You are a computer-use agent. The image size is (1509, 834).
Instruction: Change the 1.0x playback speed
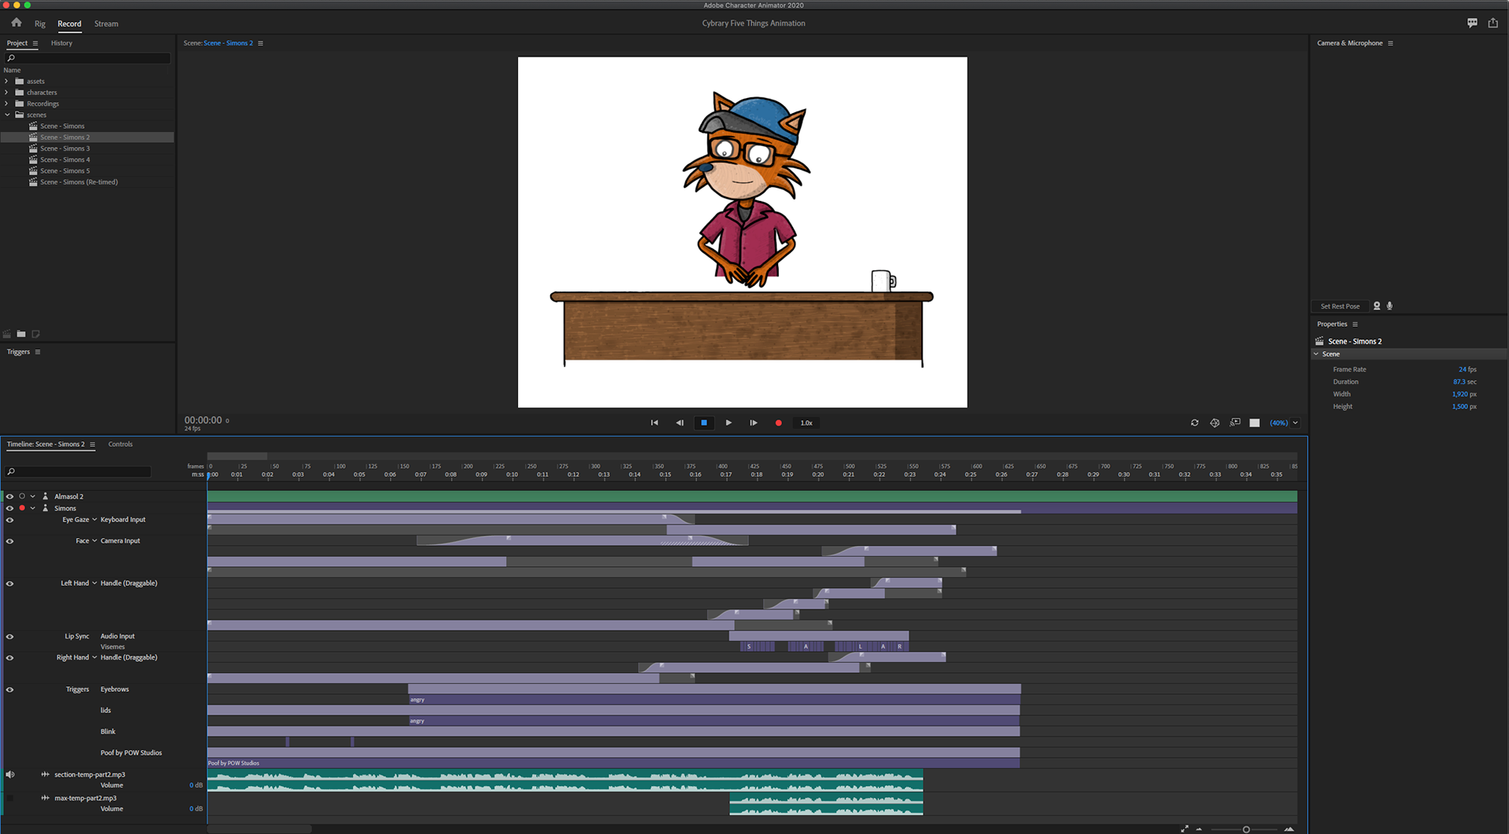click(806, 422)
